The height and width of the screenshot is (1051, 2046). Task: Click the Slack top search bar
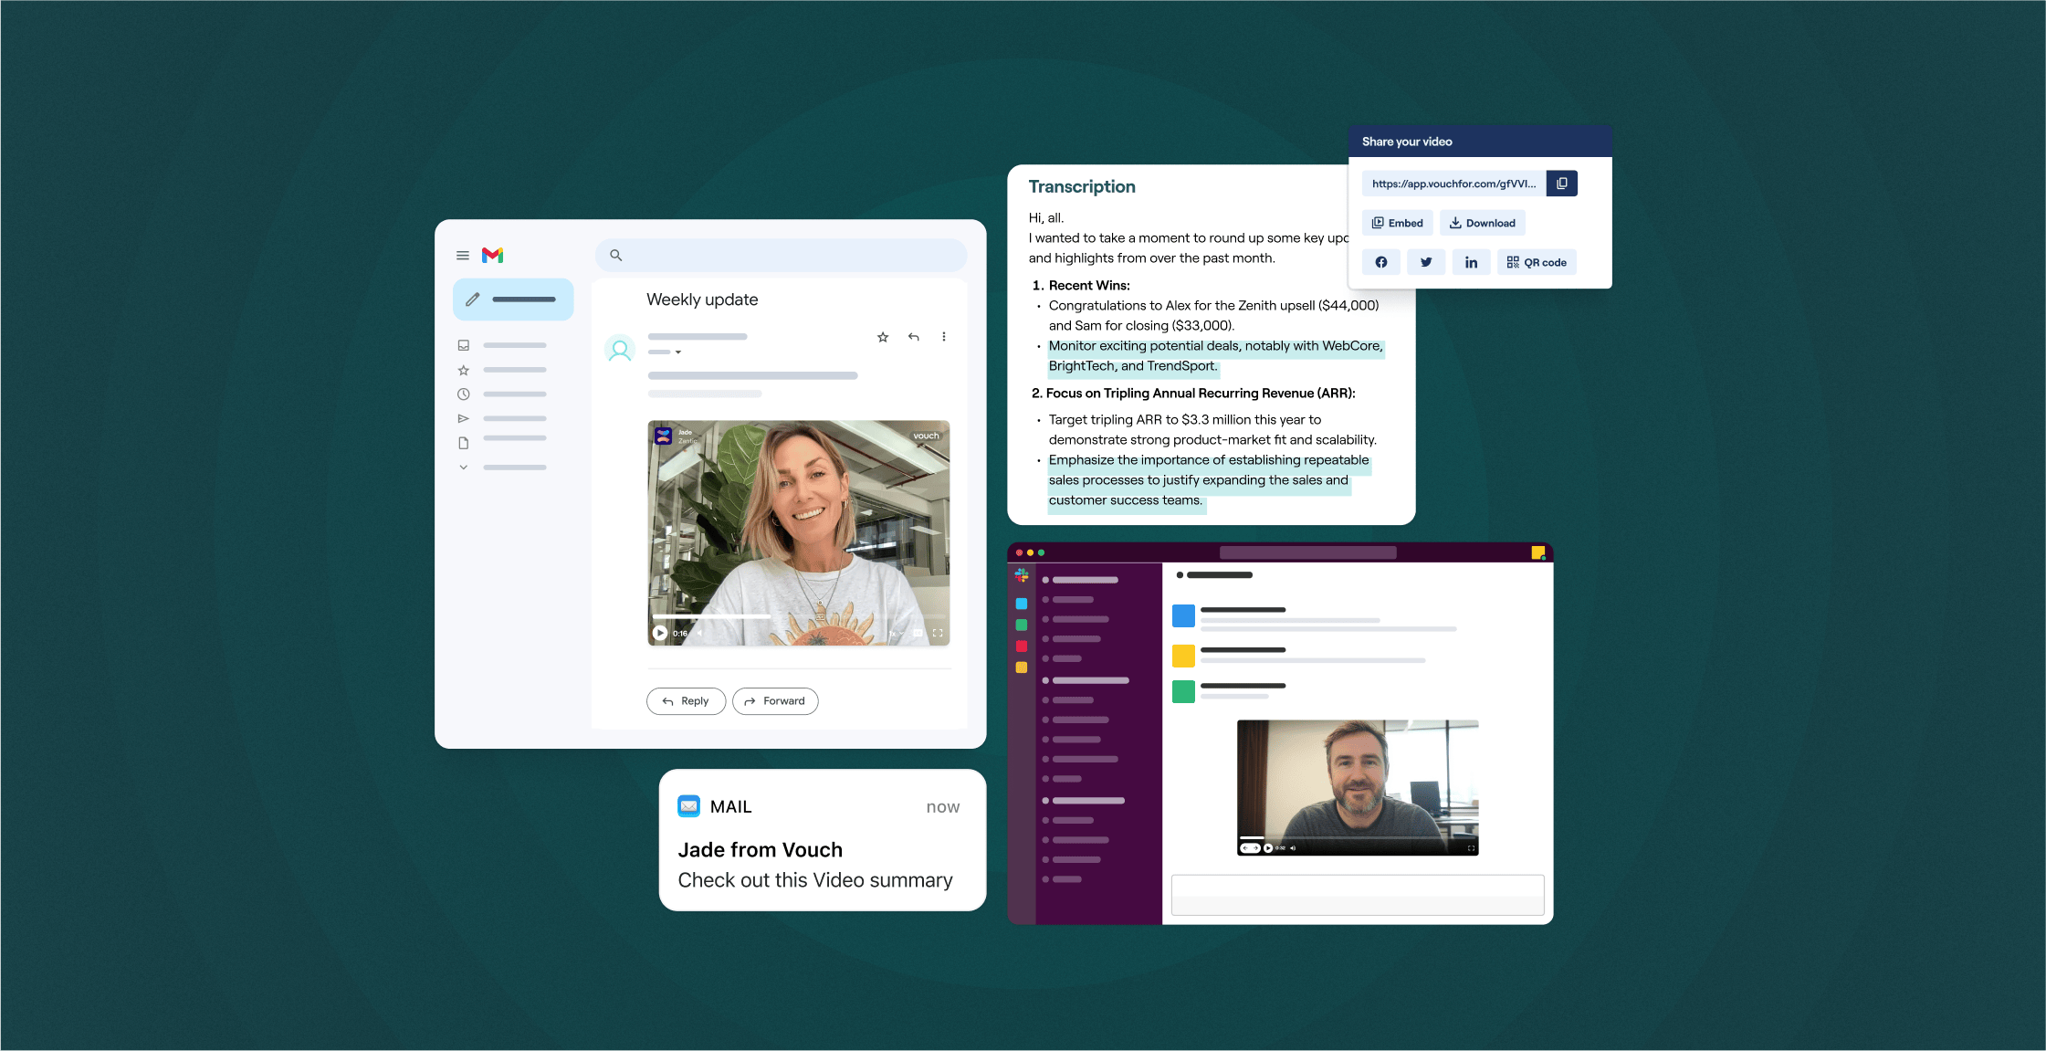coord(1308,552)
